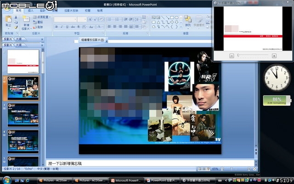Image resolution: width=294 pixels, height=184 pixels.
Task: Click the 重設 reset slide button
Action: click(38, 22)
